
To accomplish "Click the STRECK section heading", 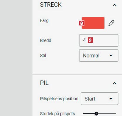I will pos(51,5).
